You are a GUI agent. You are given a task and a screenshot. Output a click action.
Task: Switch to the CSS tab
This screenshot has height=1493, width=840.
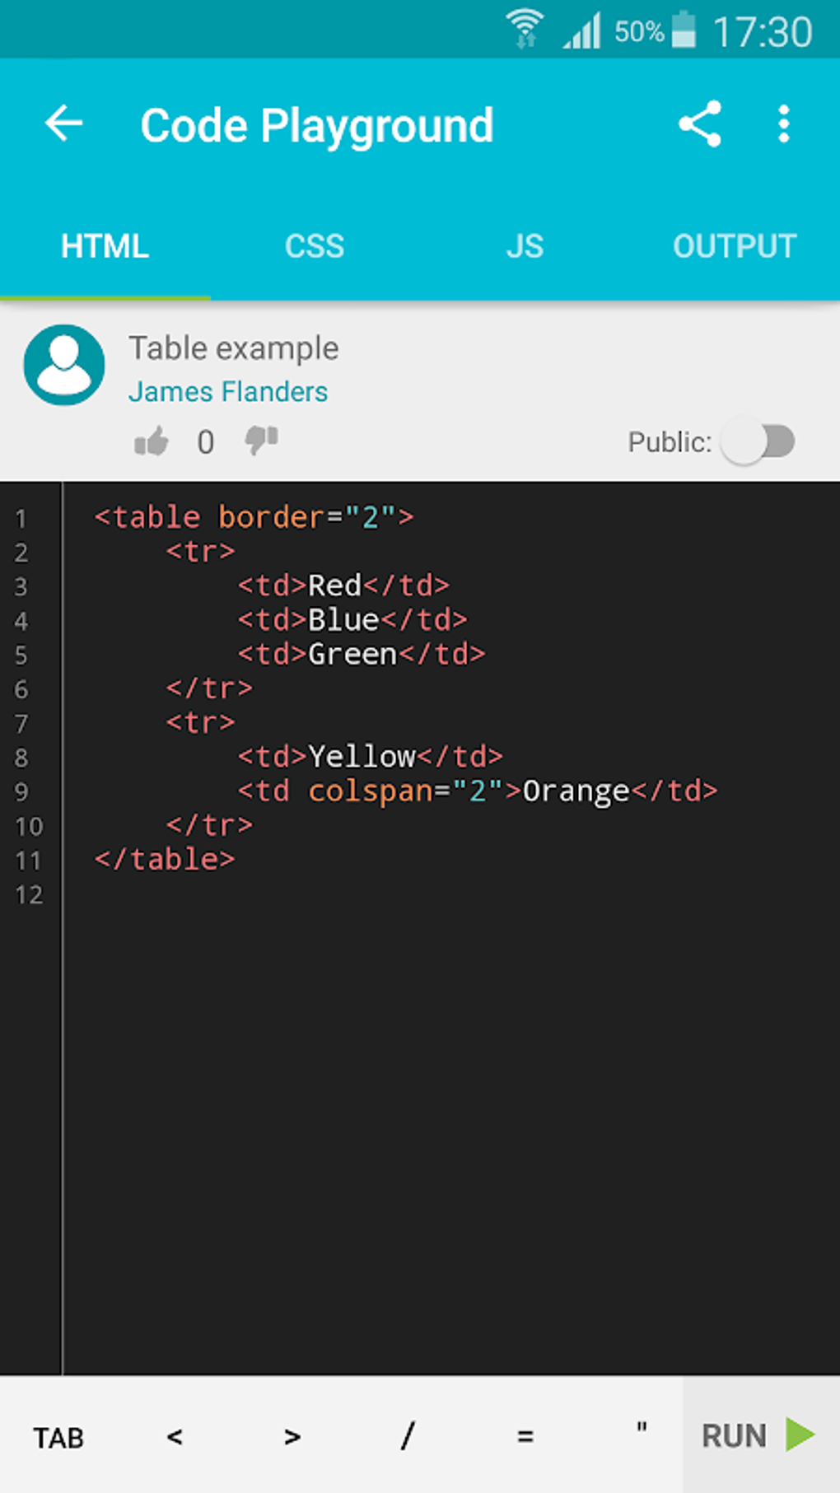[315, 245]
